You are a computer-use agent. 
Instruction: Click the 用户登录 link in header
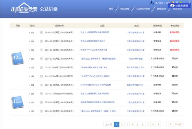pos(159,3)
